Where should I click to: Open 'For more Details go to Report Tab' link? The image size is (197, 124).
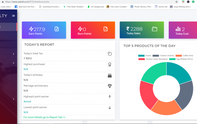coord(44,117)
